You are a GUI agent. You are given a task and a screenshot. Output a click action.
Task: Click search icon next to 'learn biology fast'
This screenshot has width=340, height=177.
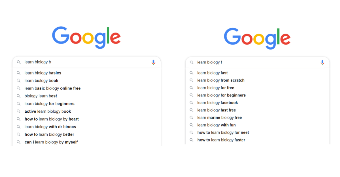click(x=192, y=73)
